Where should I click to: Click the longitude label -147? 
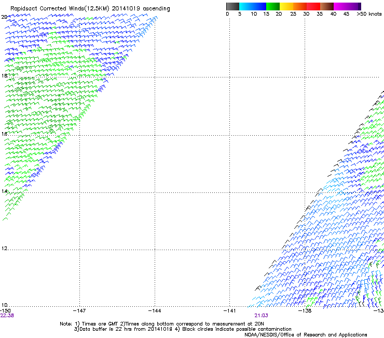click(79, 311)
